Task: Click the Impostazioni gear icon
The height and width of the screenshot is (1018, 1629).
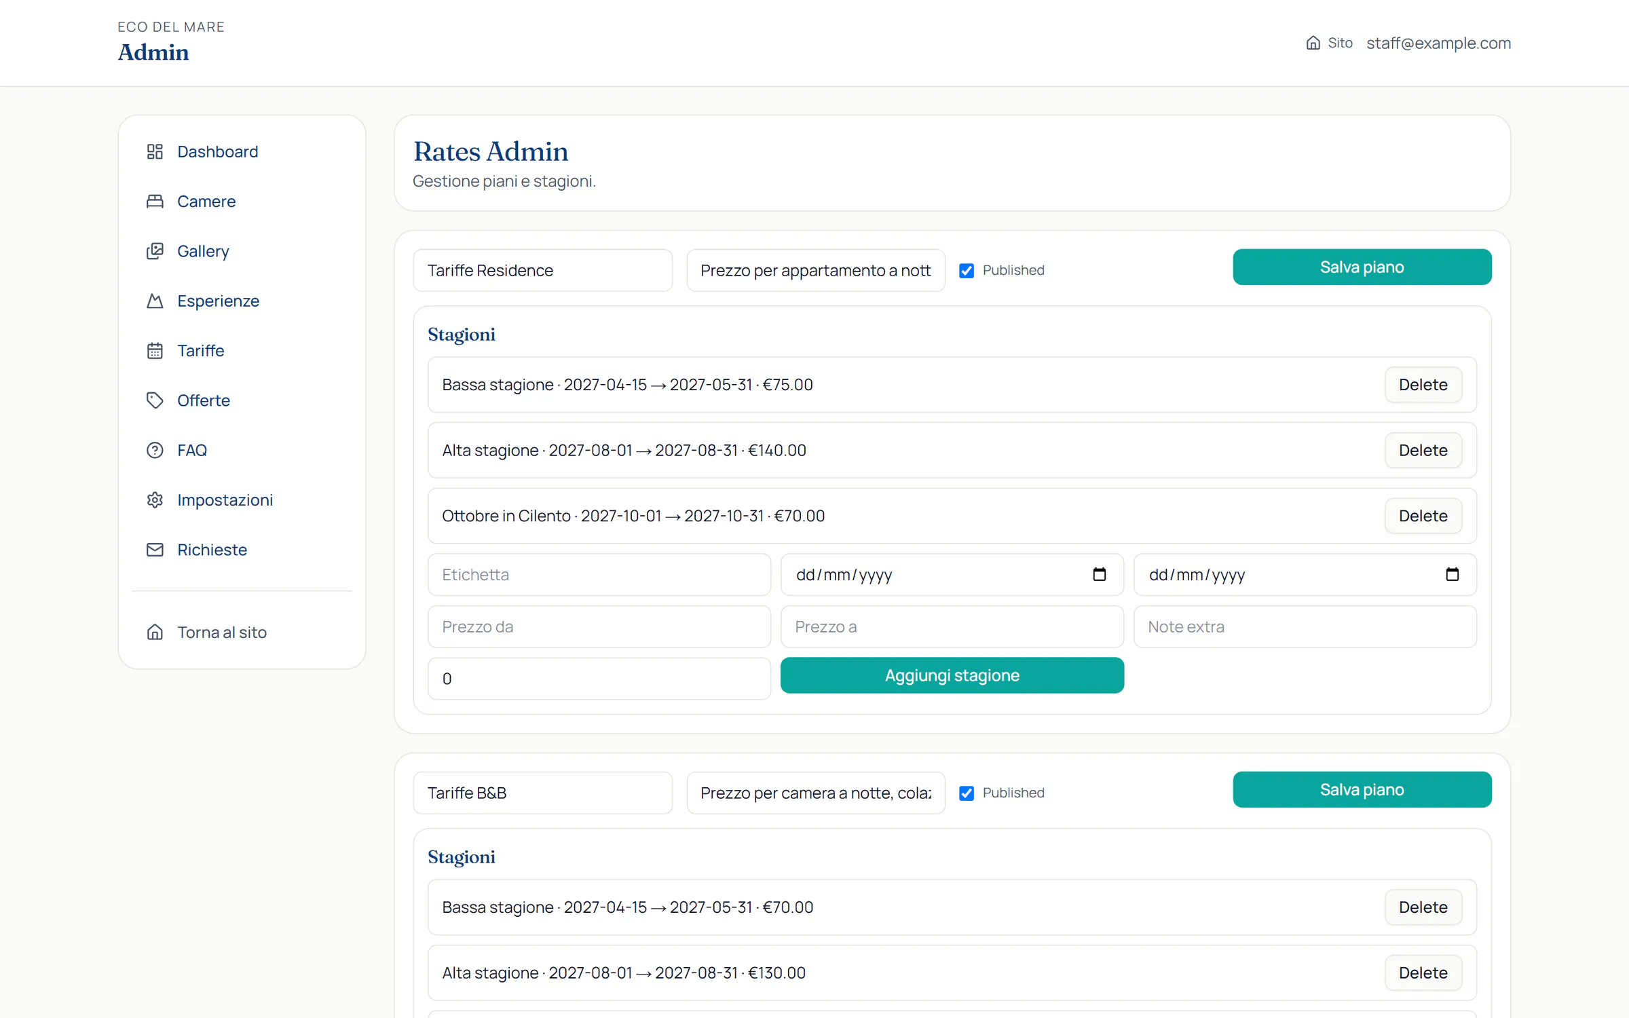Action: (155, 499)
